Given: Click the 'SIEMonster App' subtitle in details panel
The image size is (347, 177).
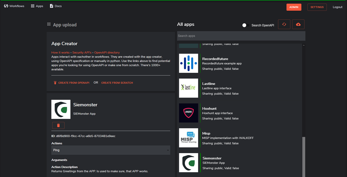Looking at the screenshot, I should click(84, 114).
